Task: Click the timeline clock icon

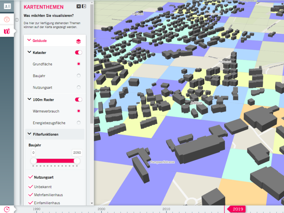Action: click(x=7, y=209)
